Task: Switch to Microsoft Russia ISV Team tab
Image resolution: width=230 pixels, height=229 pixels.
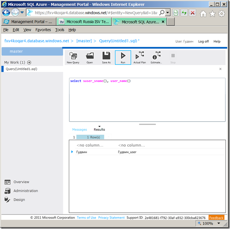Action: tap(84, 22)
